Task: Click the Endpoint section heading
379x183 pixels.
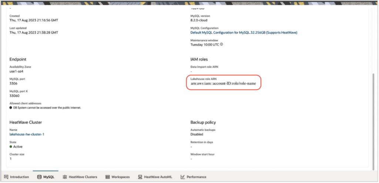Action: click(18, 59)
